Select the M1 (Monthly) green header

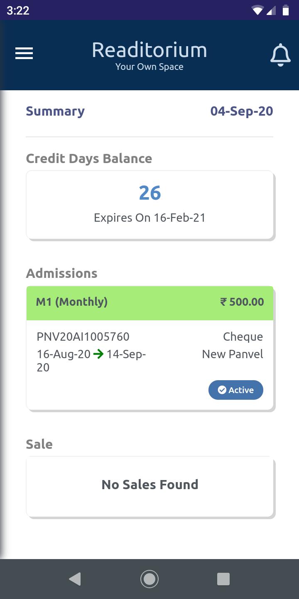coord(150,303)
